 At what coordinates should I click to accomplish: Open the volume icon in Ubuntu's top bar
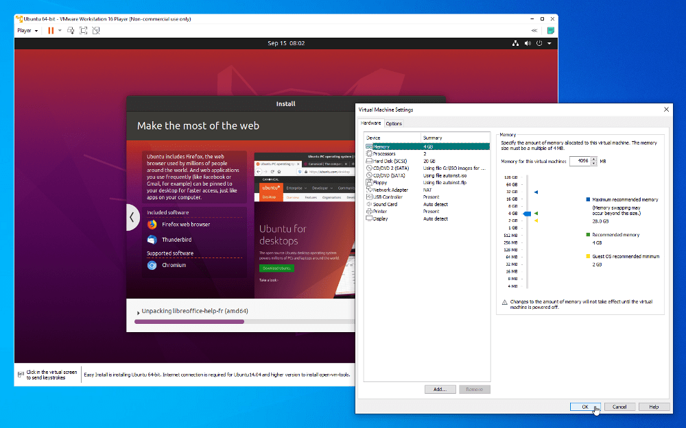tap(527, 42)
